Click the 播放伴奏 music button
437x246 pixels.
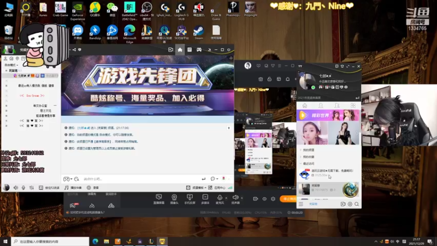pyautogui.click(x=73, y=188)
